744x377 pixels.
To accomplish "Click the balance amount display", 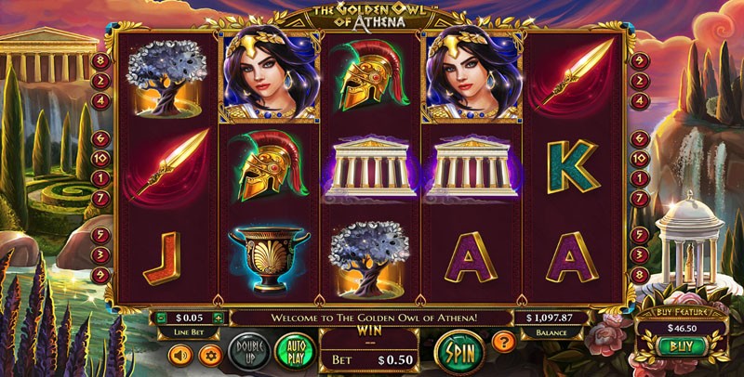I will pos(551,318).
